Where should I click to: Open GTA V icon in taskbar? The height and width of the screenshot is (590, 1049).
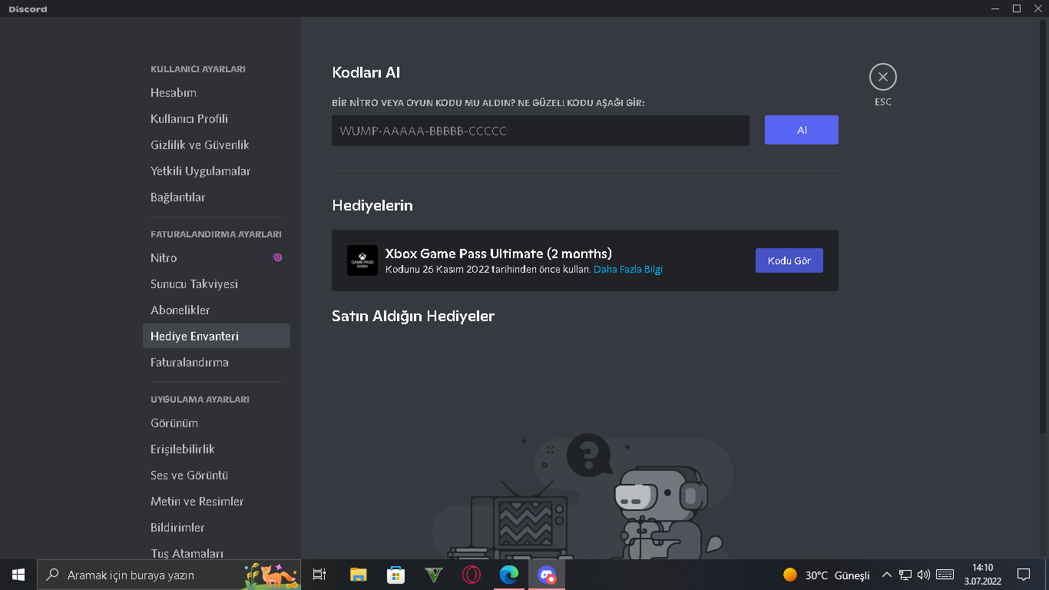(x=434, y=575)
